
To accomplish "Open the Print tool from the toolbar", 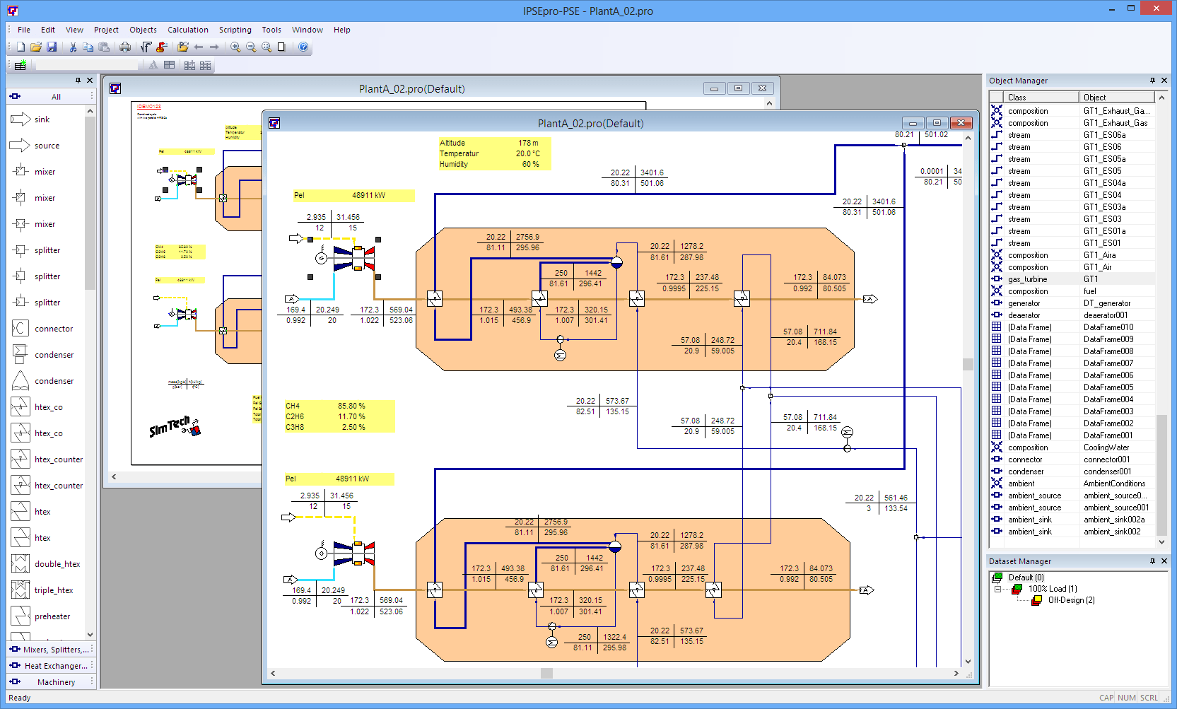I will click(x=126, y=47).
